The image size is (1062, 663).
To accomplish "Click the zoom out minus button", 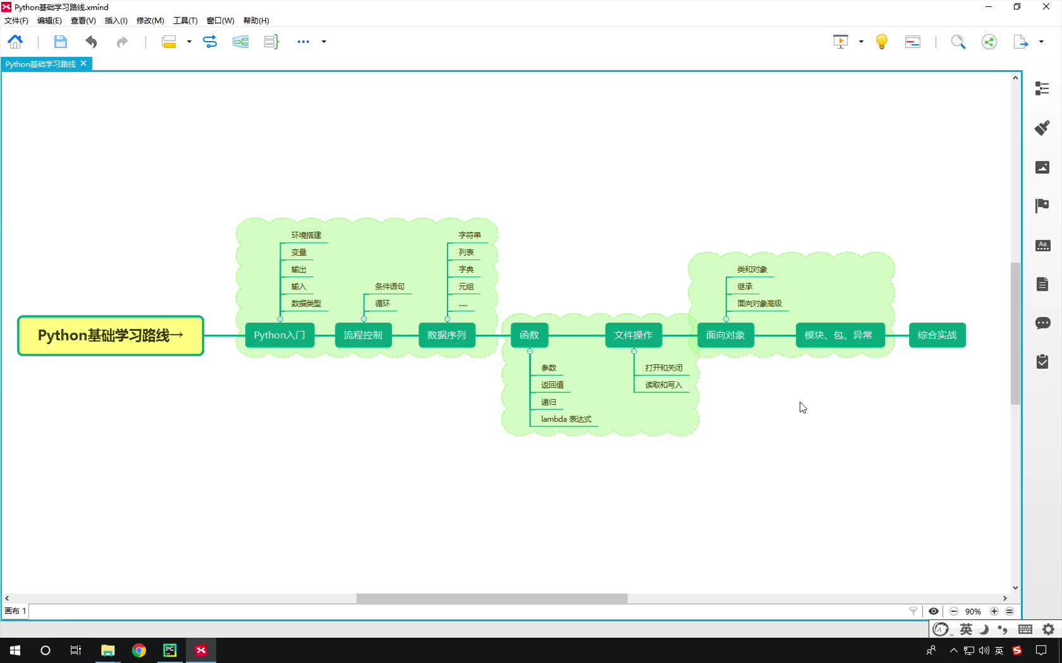I will (x=954, y=611).
